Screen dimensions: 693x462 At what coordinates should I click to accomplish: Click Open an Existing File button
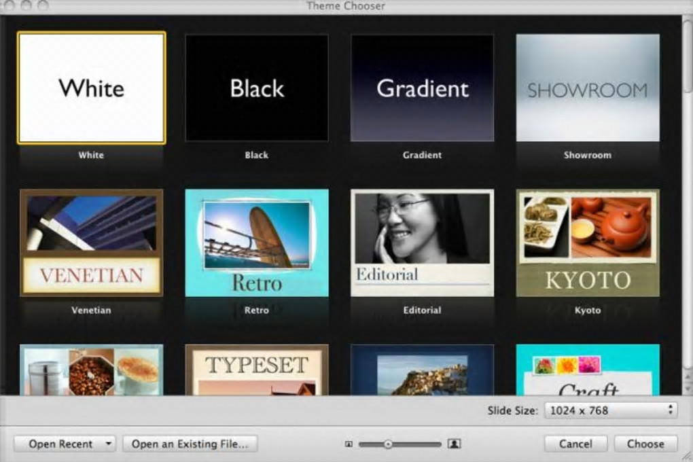coord(190,444)
